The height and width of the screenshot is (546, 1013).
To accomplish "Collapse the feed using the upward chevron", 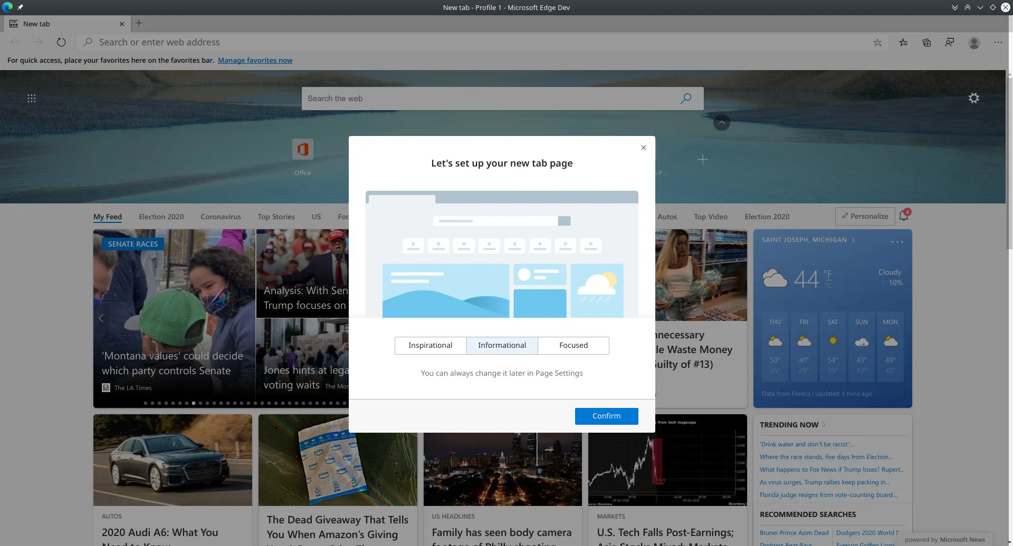I will point(722,122).
